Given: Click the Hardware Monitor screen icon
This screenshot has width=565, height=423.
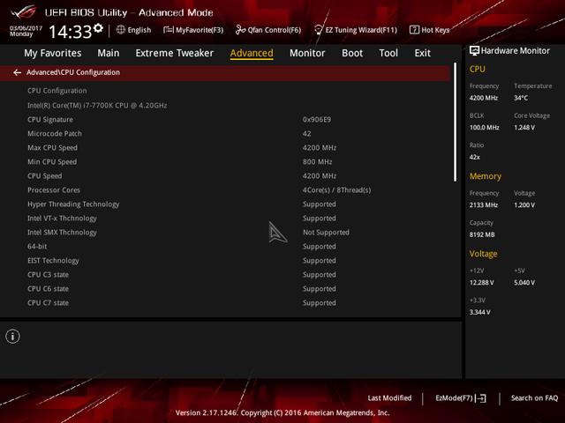Looking at the screenshot, I should 474,51.
